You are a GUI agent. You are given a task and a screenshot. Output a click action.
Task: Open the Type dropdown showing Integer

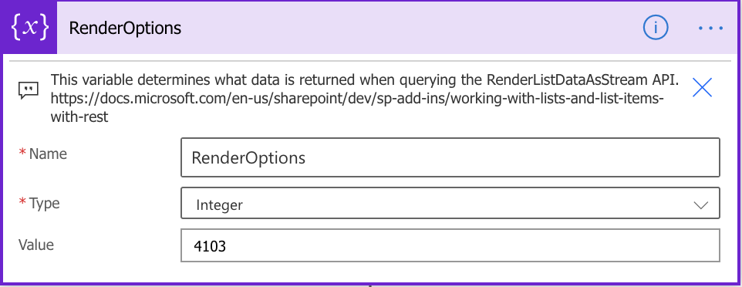[x=450, y=203]
